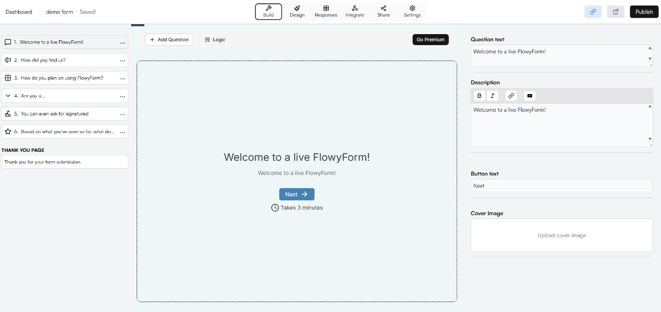
Task: Click Description scrollbar down arrow
Action: pos(650,138)
